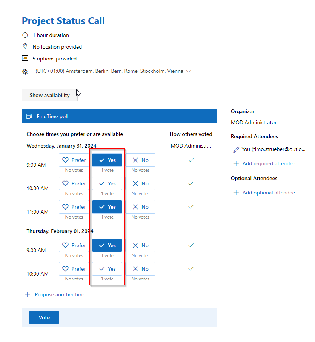The image size is (315, 342).
Task: Toggle Yes for Thursday 10:00 AM
Action: coord(107,269)
